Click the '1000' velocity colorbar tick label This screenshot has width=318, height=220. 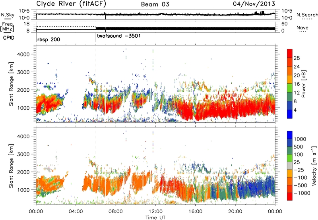pos(300,139)
